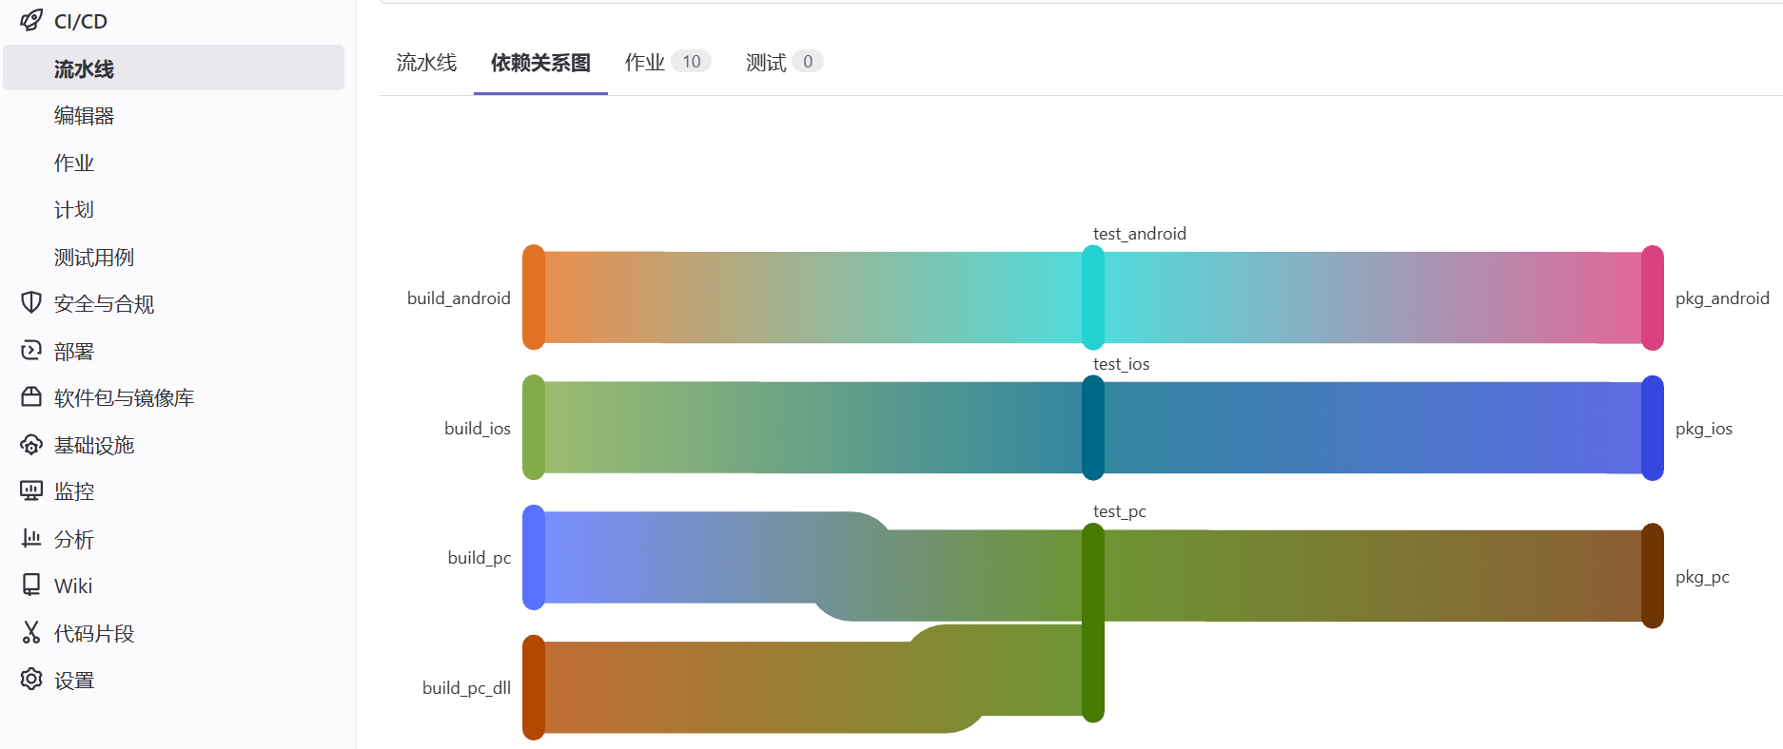Click the pkg_ios node label
Image resolution: width=1783 pixels, height=749 pixels.
1703,429
